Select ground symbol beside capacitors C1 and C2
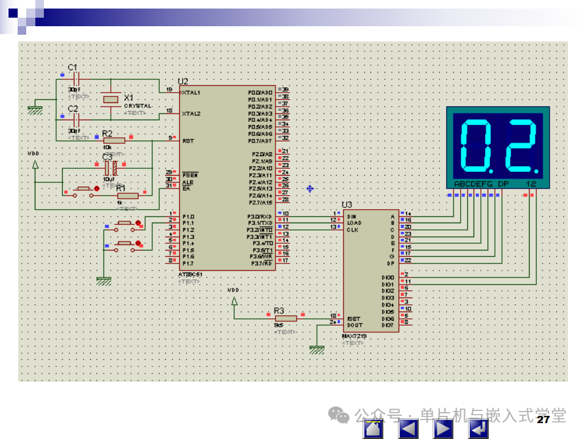The height and width of the screenshot is (439, 585). 35,110
